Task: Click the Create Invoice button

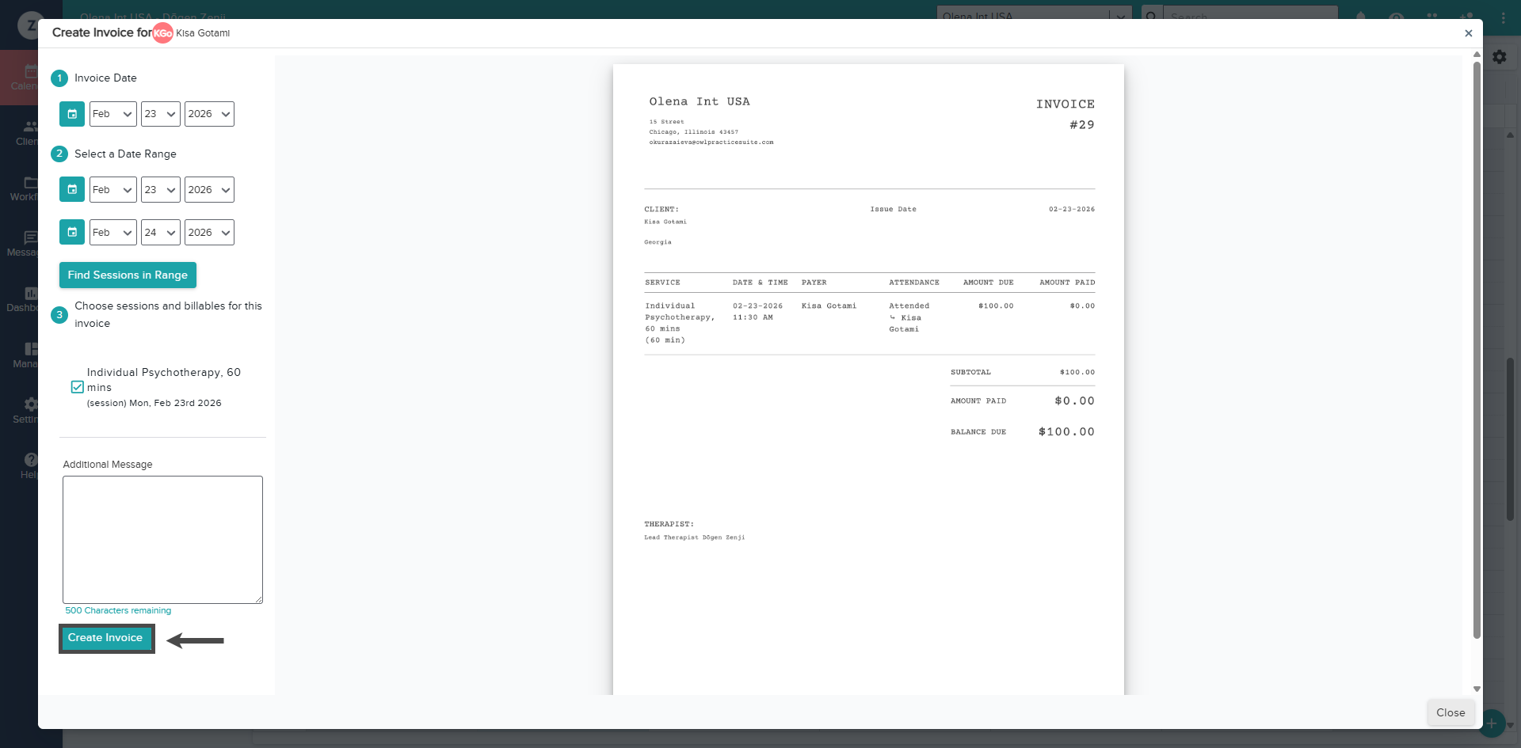Action: pos(105,638)
